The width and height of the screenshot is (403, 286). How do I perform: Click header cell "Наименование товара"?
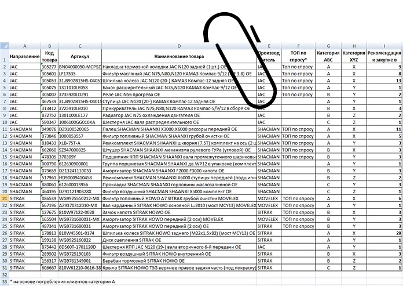coord(179,56)
